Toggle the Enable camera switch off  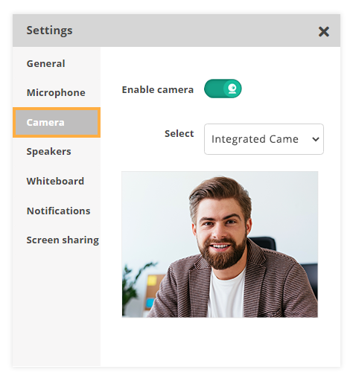(x=223, y=89)
